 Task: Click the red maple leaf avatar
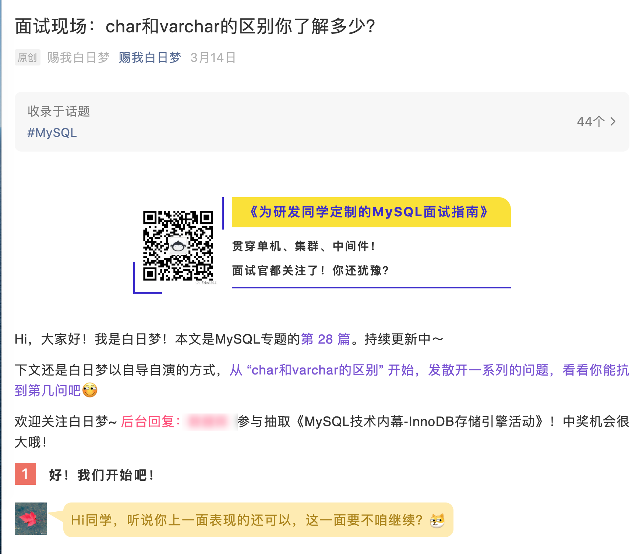[x=31, y=519]
